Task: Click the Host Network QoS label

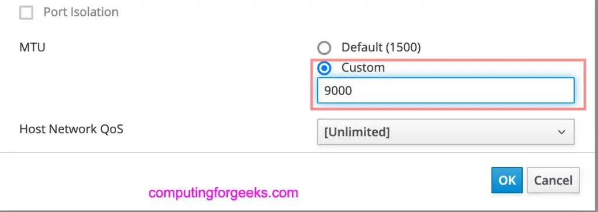Action: point(71,129)
